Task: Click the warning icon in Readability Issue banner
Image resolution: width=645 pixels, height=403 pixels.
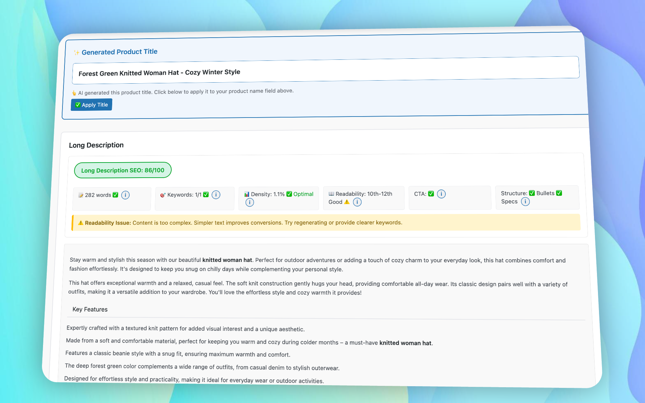Action: (x=81, y=223)
